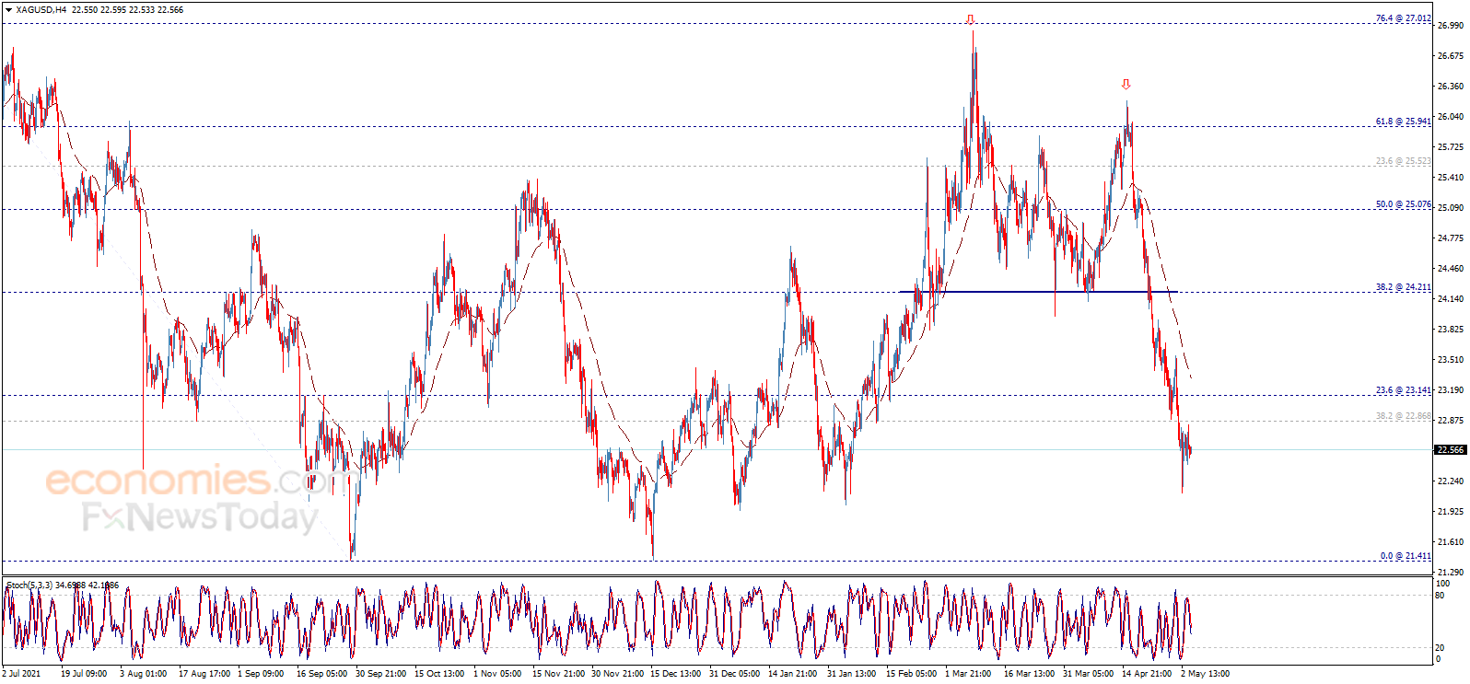Select the 50.0 @ 25.076 Fibonacci label

coord(1403,204)
